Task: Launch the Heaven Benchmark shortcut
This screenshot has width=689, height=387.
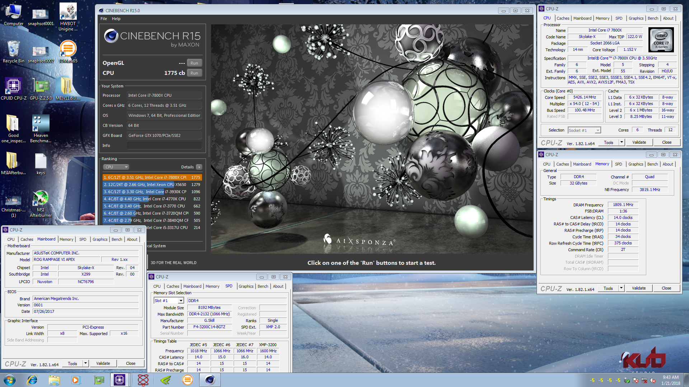Action: coord(41,129)
